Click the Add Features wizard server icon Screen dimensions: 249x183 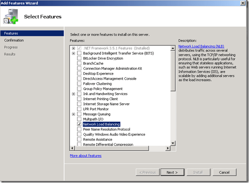[x=10, y=16]
